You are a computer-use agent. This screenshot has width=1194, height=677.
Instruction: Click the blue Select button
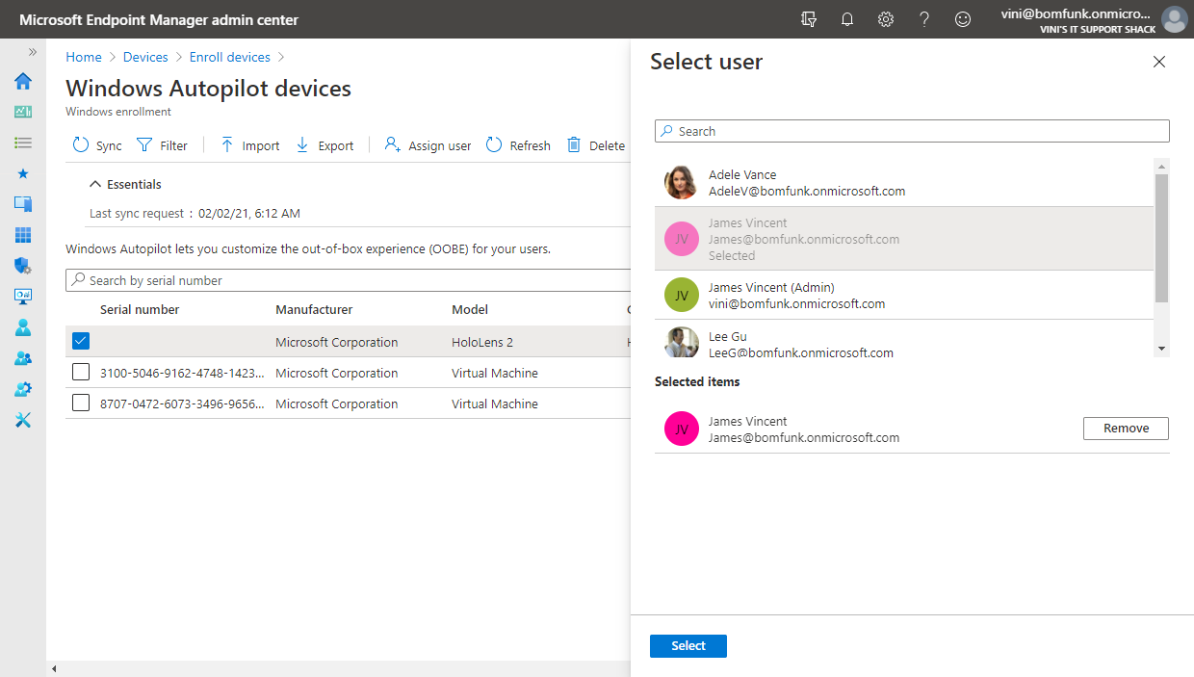pos(688,646)
